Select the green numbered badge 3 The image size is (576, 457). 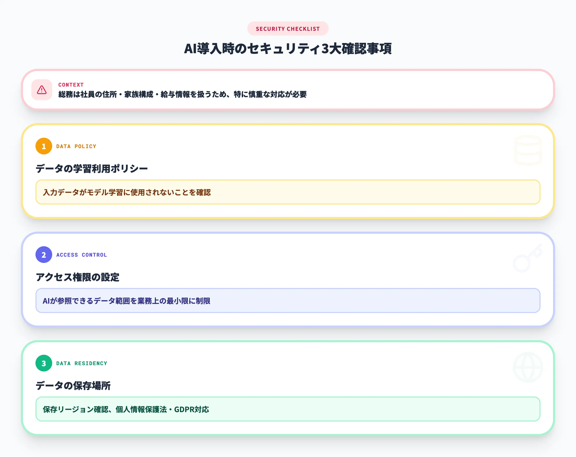coord(44,363)
